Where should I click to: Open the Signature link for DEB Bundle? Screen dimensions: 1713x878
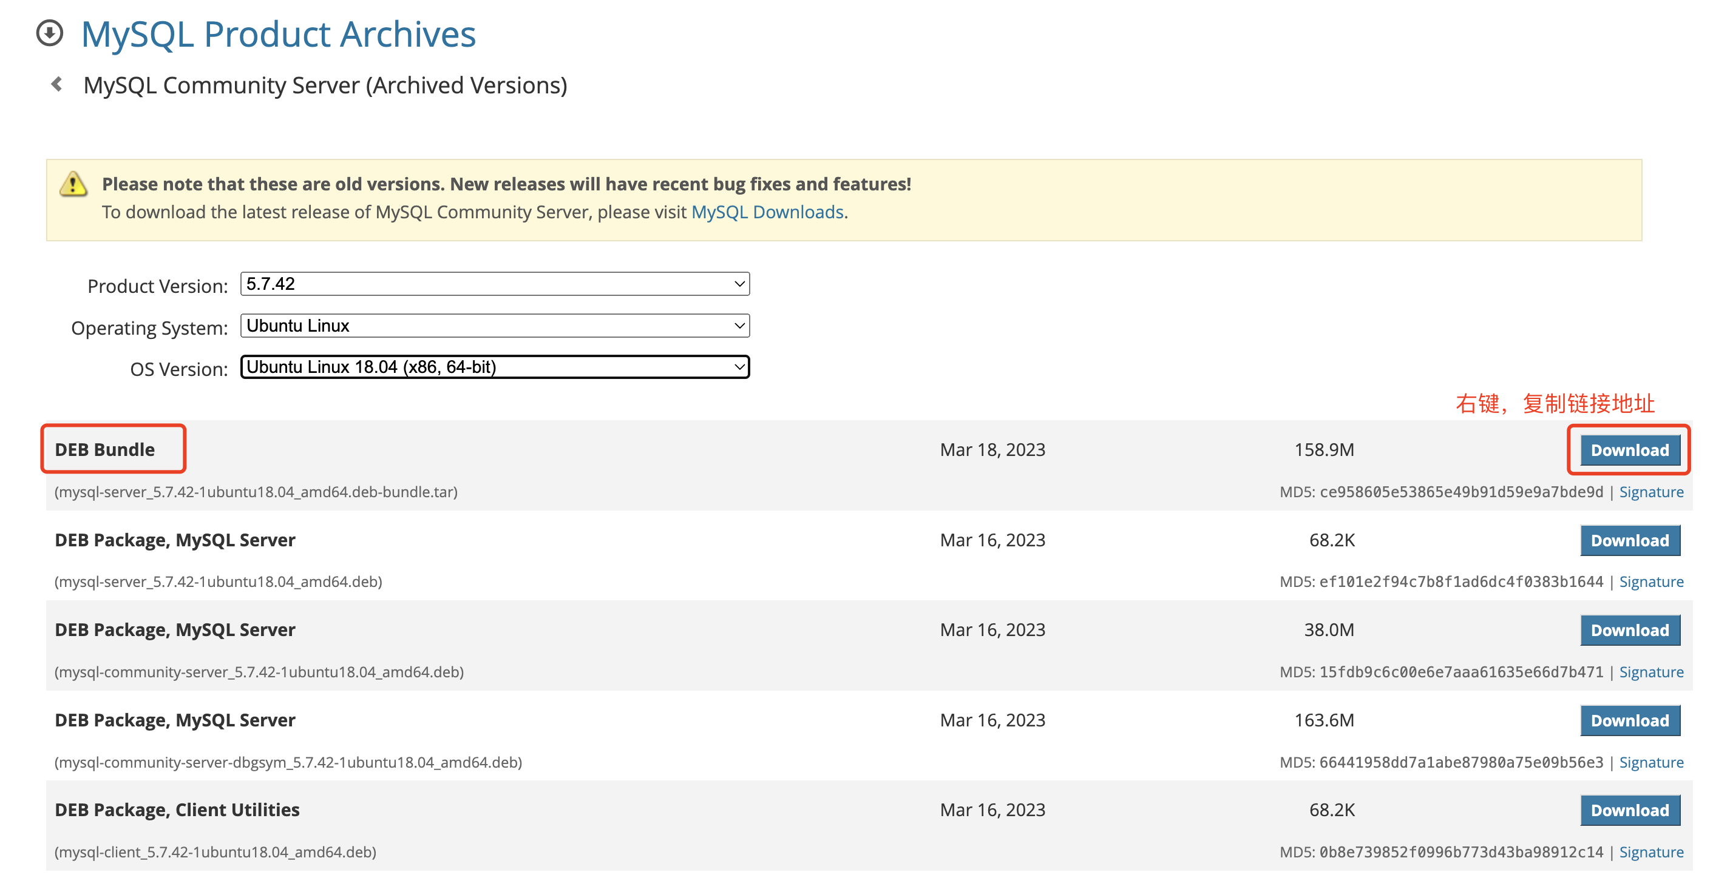click(x=1650, y=492)
